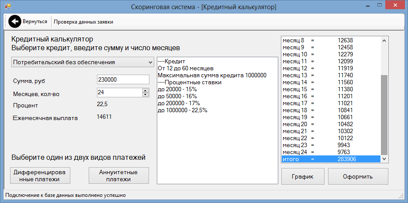Select the месяц 12 payment row

point(331,69)
